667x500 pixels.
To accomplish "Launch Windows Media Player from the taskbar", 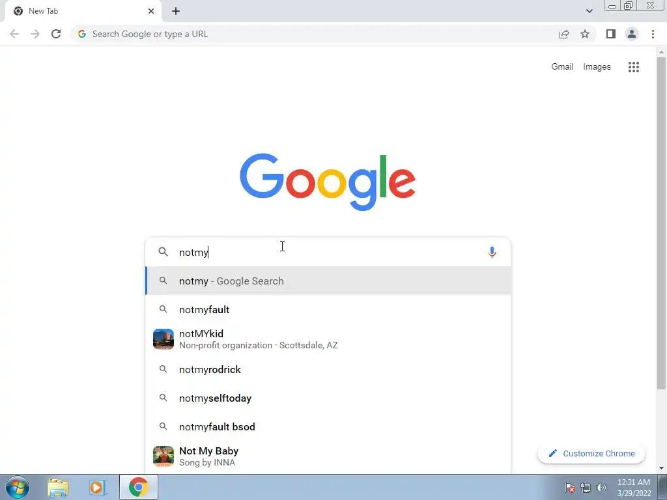I will (x=98, y=487).
